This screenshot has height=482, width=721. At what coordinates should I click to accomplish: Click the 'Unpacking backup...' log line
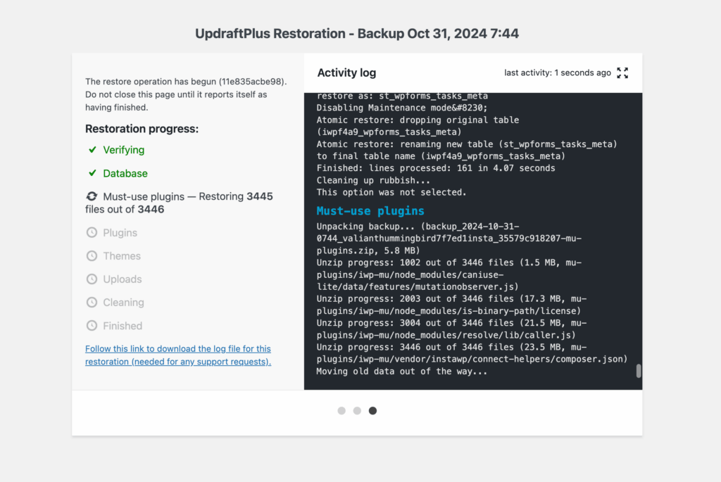pos(449,239)
